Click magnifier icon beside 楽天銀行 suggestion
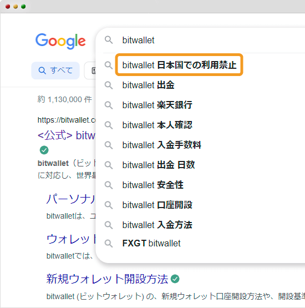This screenshot has height=308, width=305. (109, 105)
